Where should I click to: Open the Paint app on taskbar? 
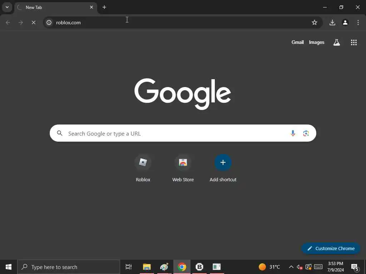pyautogui.click(x=164, y=267)
